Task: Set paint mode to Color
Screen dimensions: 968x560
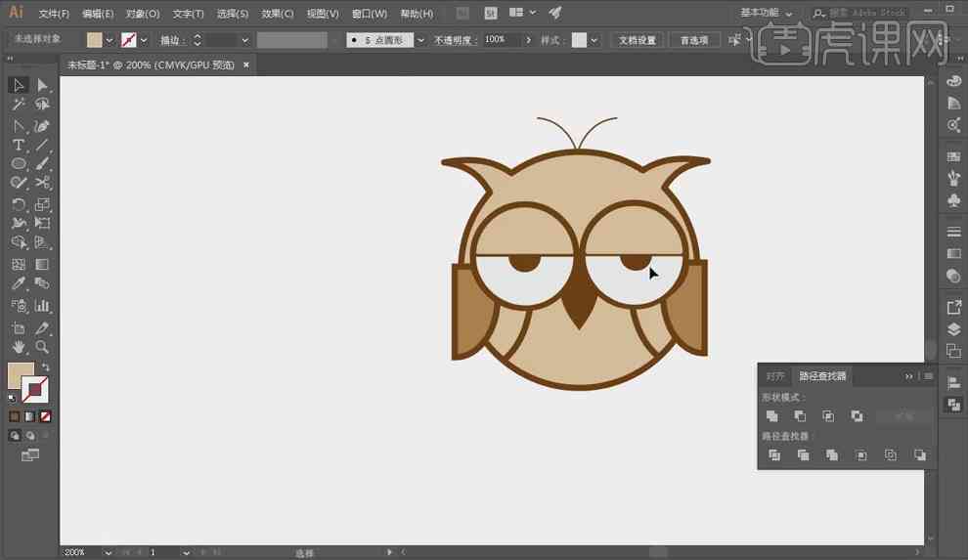Action: click(15, 417)
